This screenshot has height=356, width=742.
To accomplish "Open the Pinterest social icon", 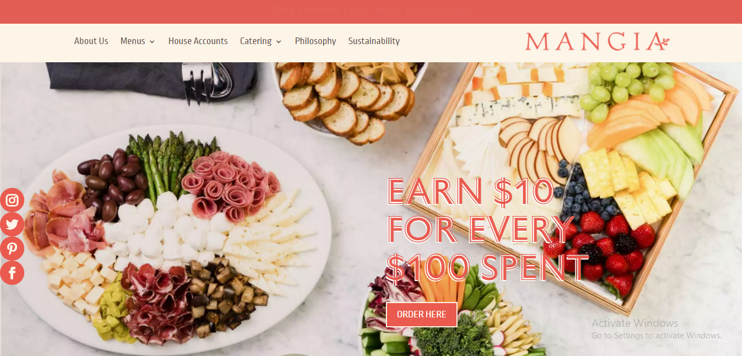I will coord(12,249).
